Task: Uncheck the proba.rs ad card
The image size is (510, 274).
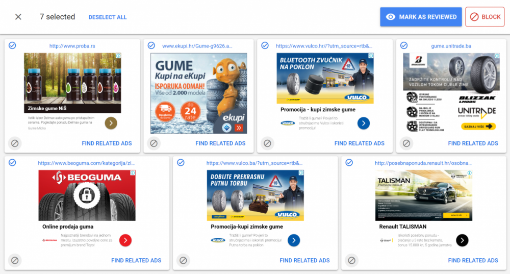Action: click(12, 45)
